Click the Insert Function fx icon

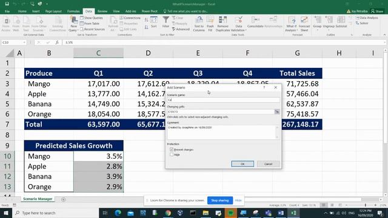56,42
